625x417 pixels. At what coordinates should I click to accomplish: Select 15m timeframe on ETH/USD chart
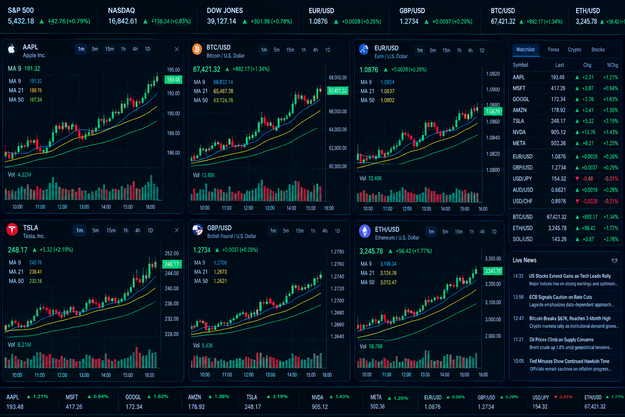459,232
